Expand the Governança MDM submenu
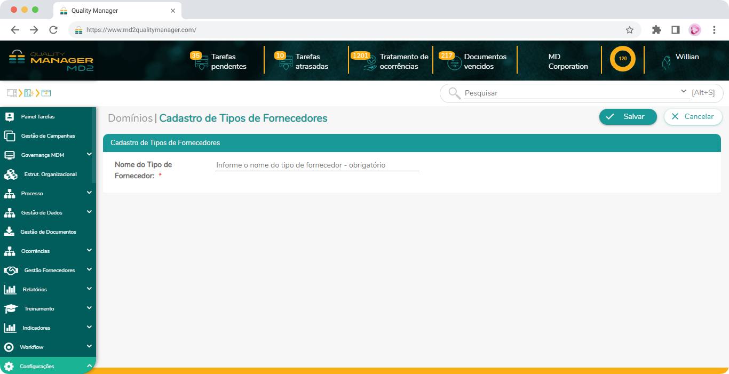This screenshot has height=374, width=729. (89, 155)
